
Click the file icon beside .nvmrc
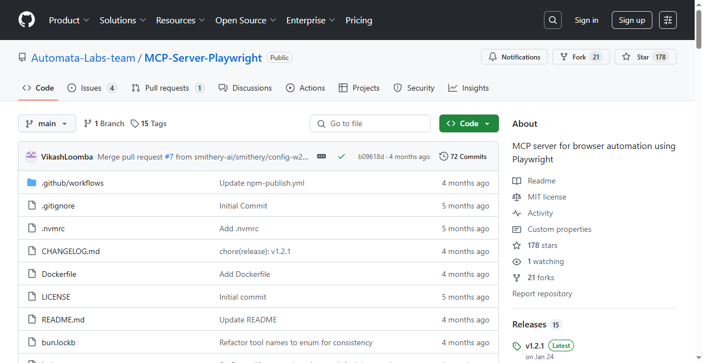[x=32, y=228]
